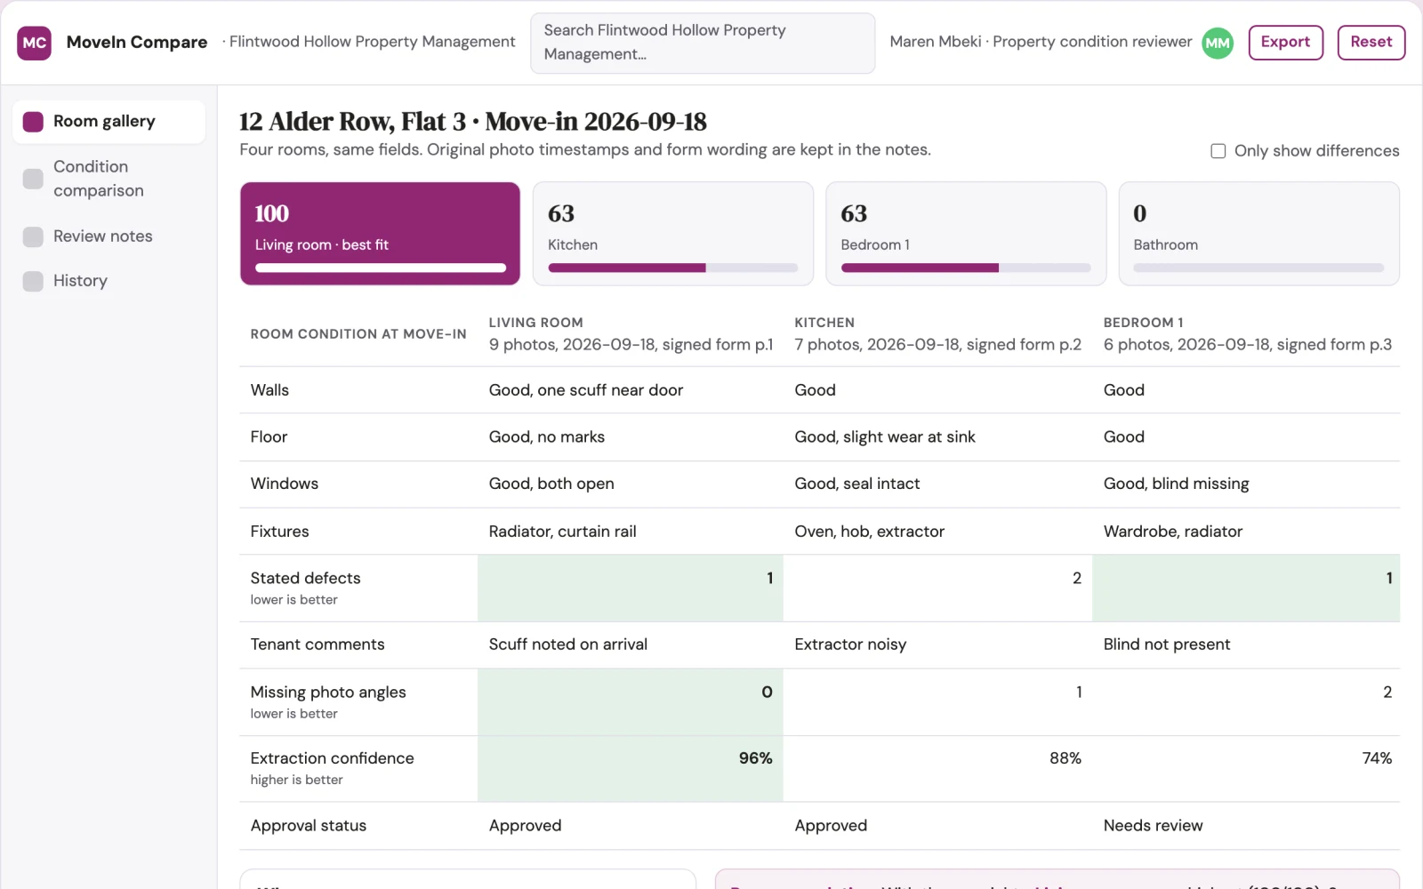
Task: Click the 74% confidence cell
Action: pyautogui.click(x=1247, y=769)
